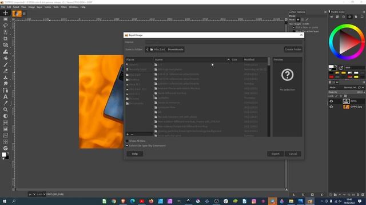Screen dimensions: 366x205
Task: Click the Name input field
Action: pos(224,42)
